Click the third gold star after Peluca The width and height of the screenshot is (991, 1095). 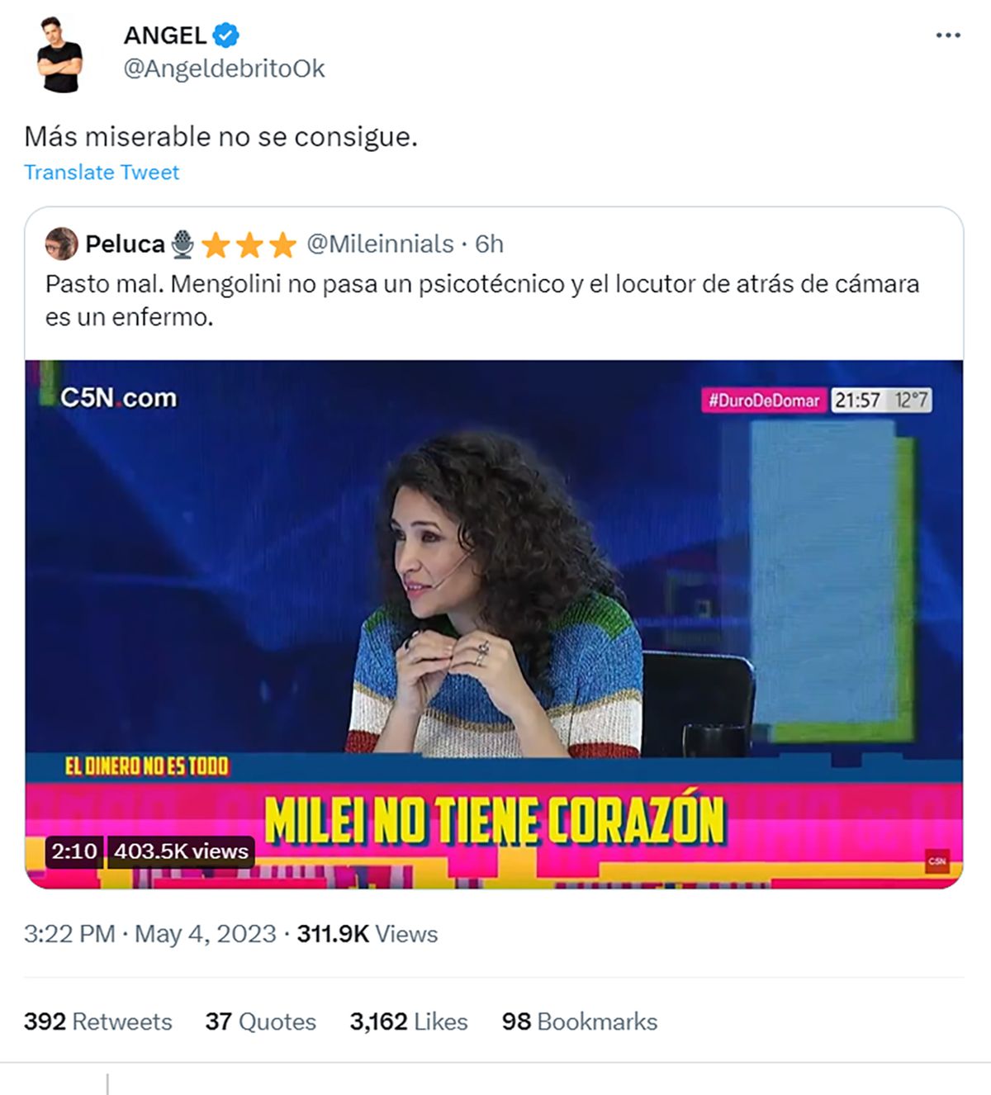click(x=282, y=244)
